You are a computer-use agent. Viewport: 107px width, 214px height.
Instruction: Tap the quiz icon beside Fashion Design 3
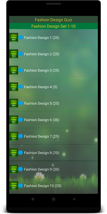[x=14, y=70]
